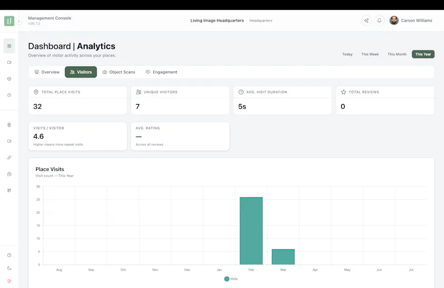Click the 'Visit count — This Year' subtitle
Viewport: 444px width, 288px height.
point(54,176)
